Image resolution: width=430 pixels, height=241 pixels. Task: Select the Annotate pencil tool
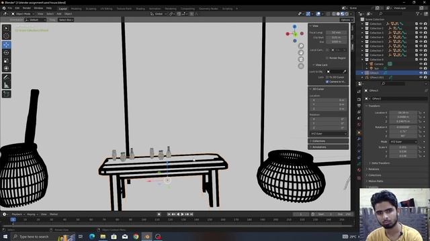(6, 78)
